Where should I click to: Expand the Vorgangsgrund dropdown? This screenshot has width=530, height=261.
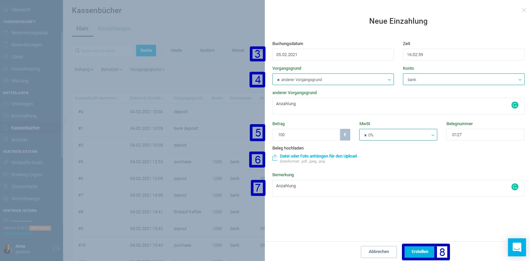pyautogui.click(x=389, y=80)
